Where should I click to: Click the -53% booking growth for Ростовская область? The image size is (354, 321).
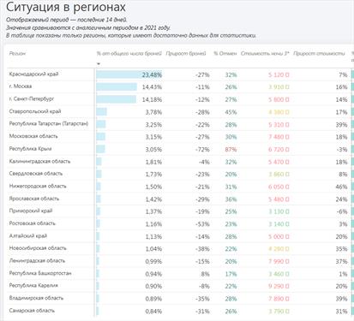pyautogui.click(x=202, y=224)
